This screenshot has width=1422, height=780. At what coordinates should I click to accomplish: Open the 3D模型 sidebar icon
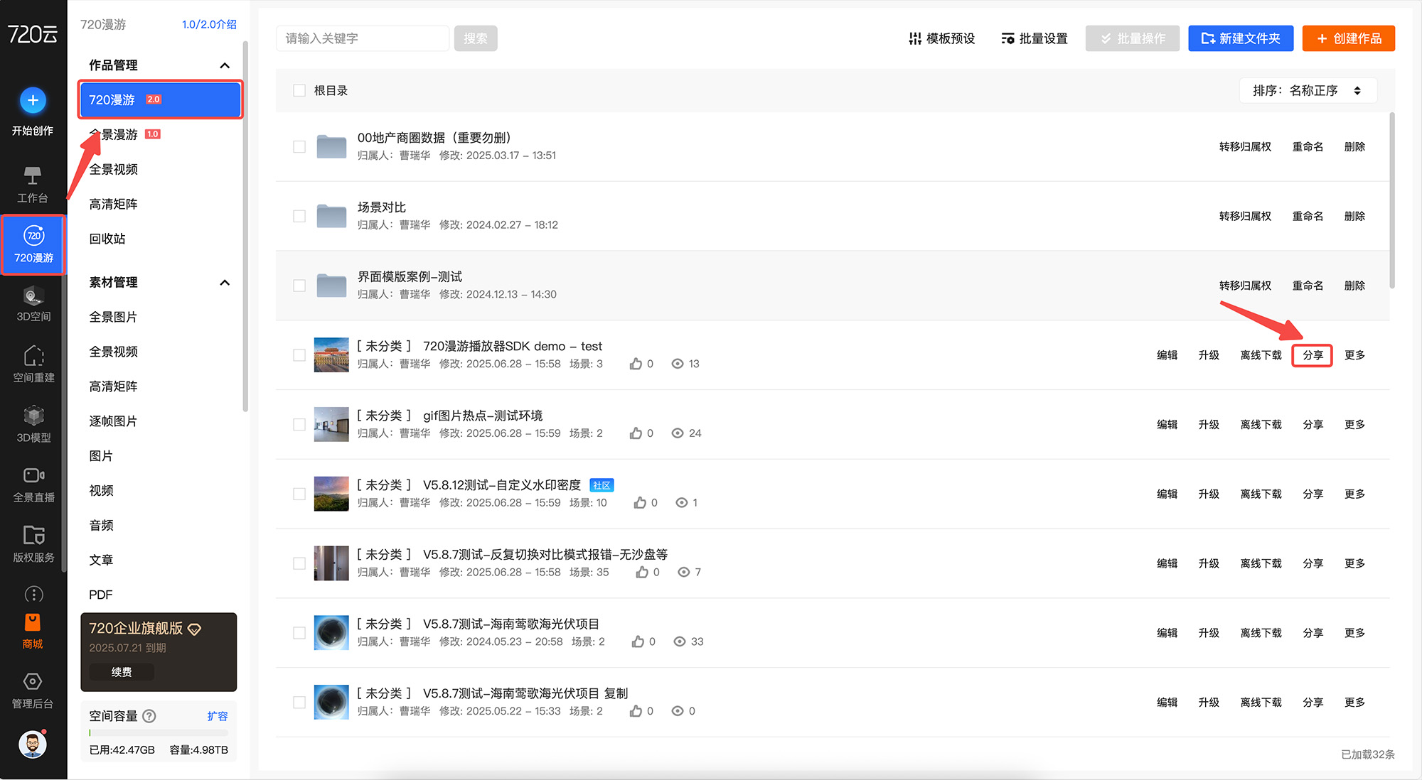point(33,416)
